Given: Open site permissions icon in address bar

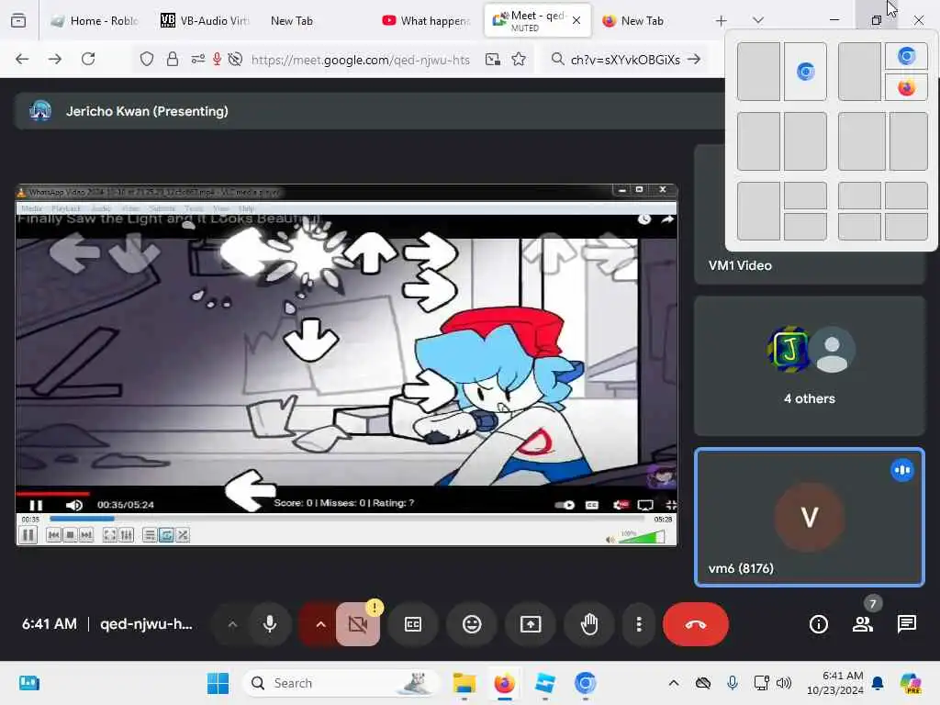Looking at the screenshot, I should click(198, 59).
